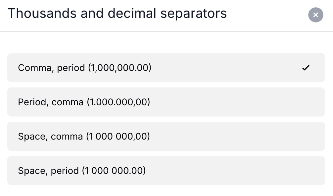Click the 1 000 000.00 example number

pos(114,171)
